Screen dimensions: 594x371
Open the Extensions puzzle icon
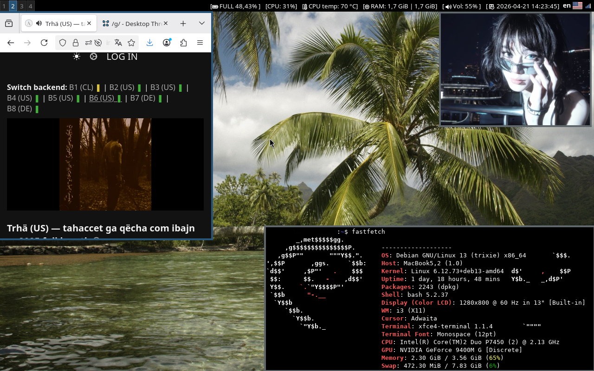tap(183, 43)
